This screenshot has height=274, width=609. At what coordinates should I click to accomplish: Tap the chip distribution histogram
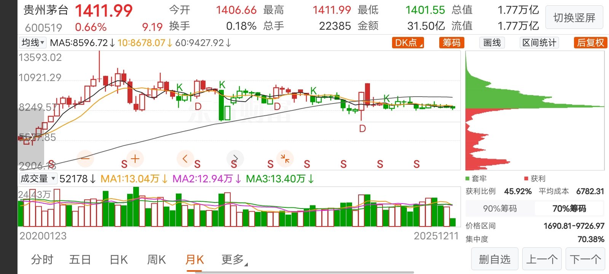pos(535,110)
